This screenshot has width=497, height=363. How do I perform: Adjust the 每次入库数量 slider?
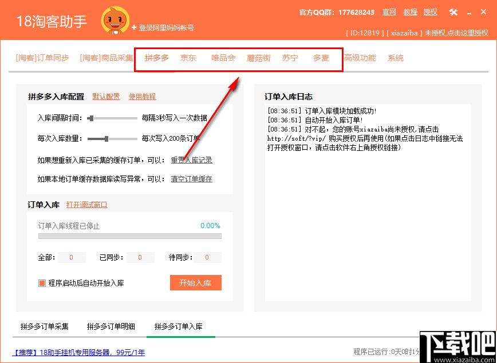pos(112,138)
